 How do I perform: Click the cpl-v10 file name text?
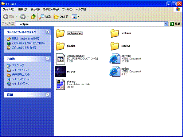pos(126,56)
